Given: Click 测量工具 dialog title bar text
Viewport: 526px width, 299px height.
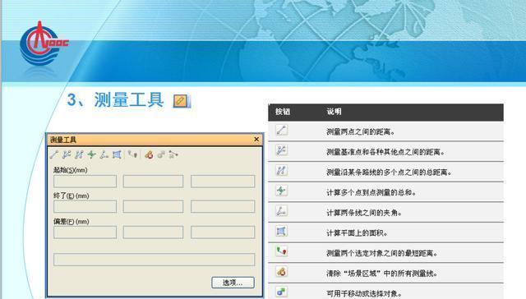Looking at the screenshot, I should pyautogui.click(x=63, y=140).
